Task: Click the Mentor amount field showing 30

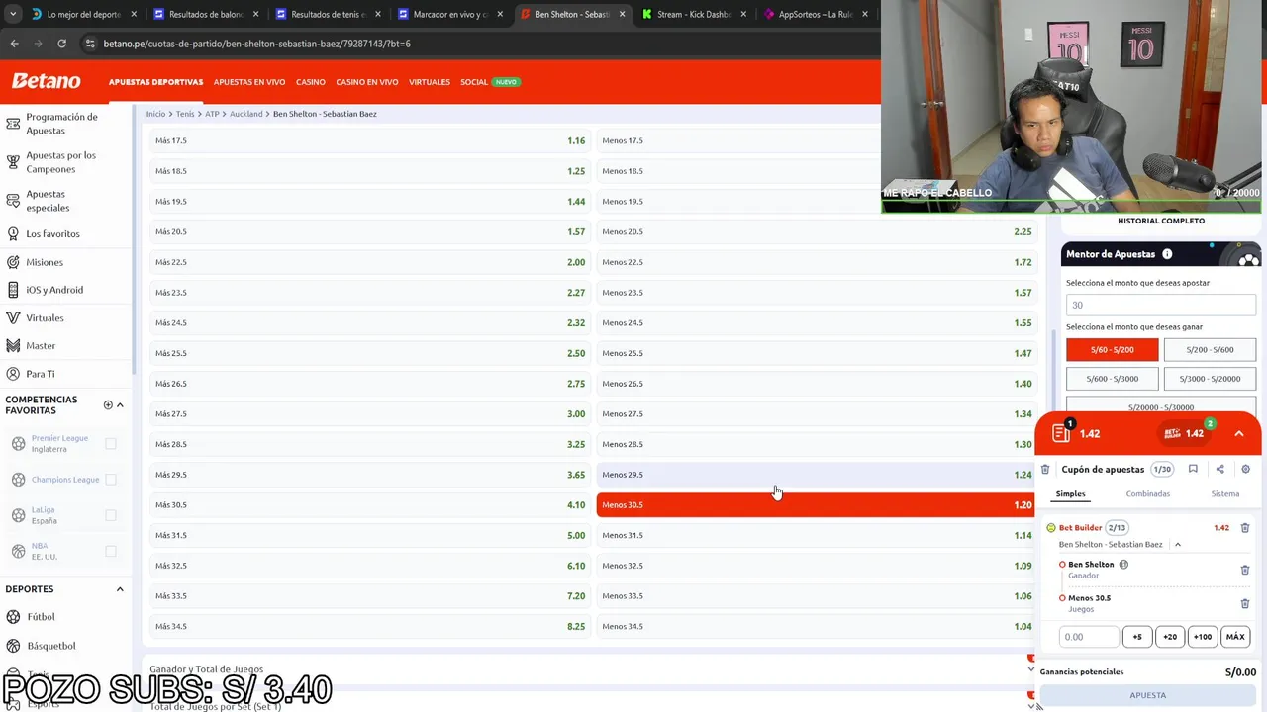Action: tap(1161, 305)
